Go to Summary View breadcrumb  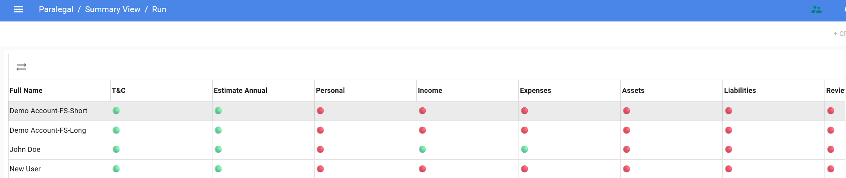(x=113, y=9)
